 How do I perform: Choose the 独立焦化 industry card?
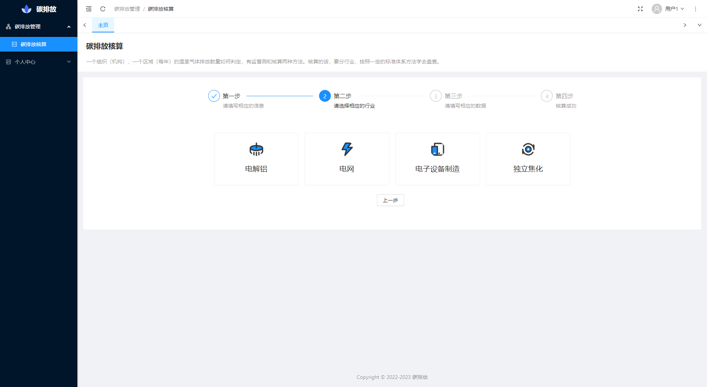click(528, 159)
